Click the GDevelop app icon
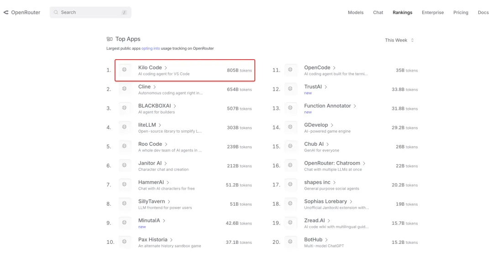Viewport: 493px width, 273px height. [290, 127]
